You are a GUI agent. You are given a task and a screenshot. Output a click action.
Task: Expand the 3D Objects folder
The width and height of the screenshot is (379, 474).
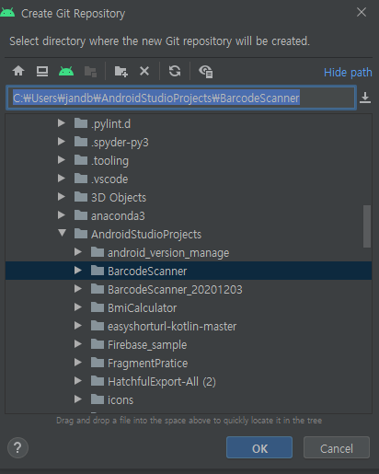pos(62,197)
